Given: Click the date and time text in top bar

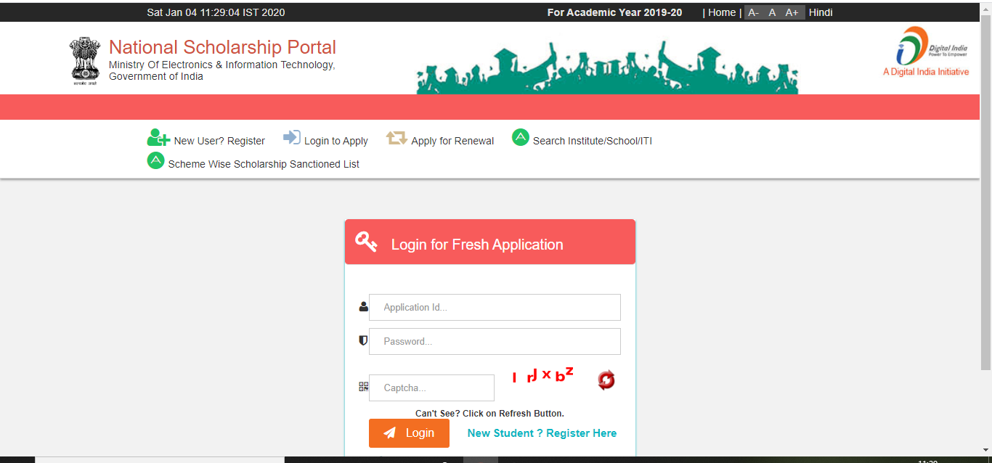Looking at the screenshot, I should tap(216, 12).
